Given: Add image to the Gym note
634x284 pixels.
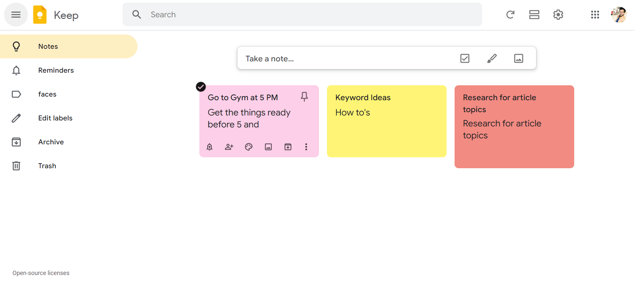Looking at the screenshot, I should 268,147.
